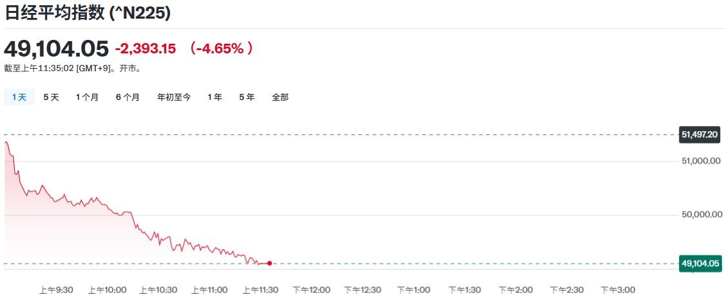Click the -2,393.15 point change value
This screenshot has width=726, height=297.
pyautogui.click(x=145, y=49)
